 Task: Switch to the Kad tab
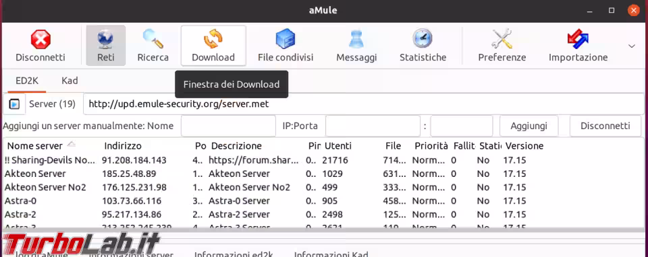pyautogui.click(x=70, y=81)
